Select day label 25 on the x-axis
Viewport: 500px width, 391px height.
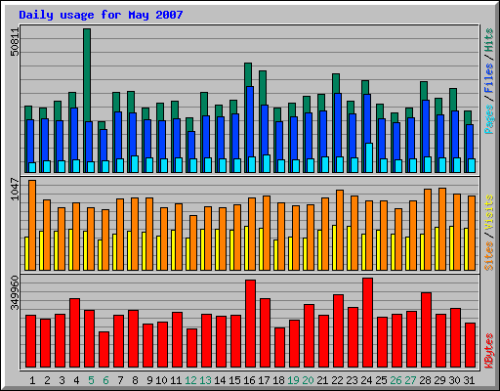click(x=381, y=380)
